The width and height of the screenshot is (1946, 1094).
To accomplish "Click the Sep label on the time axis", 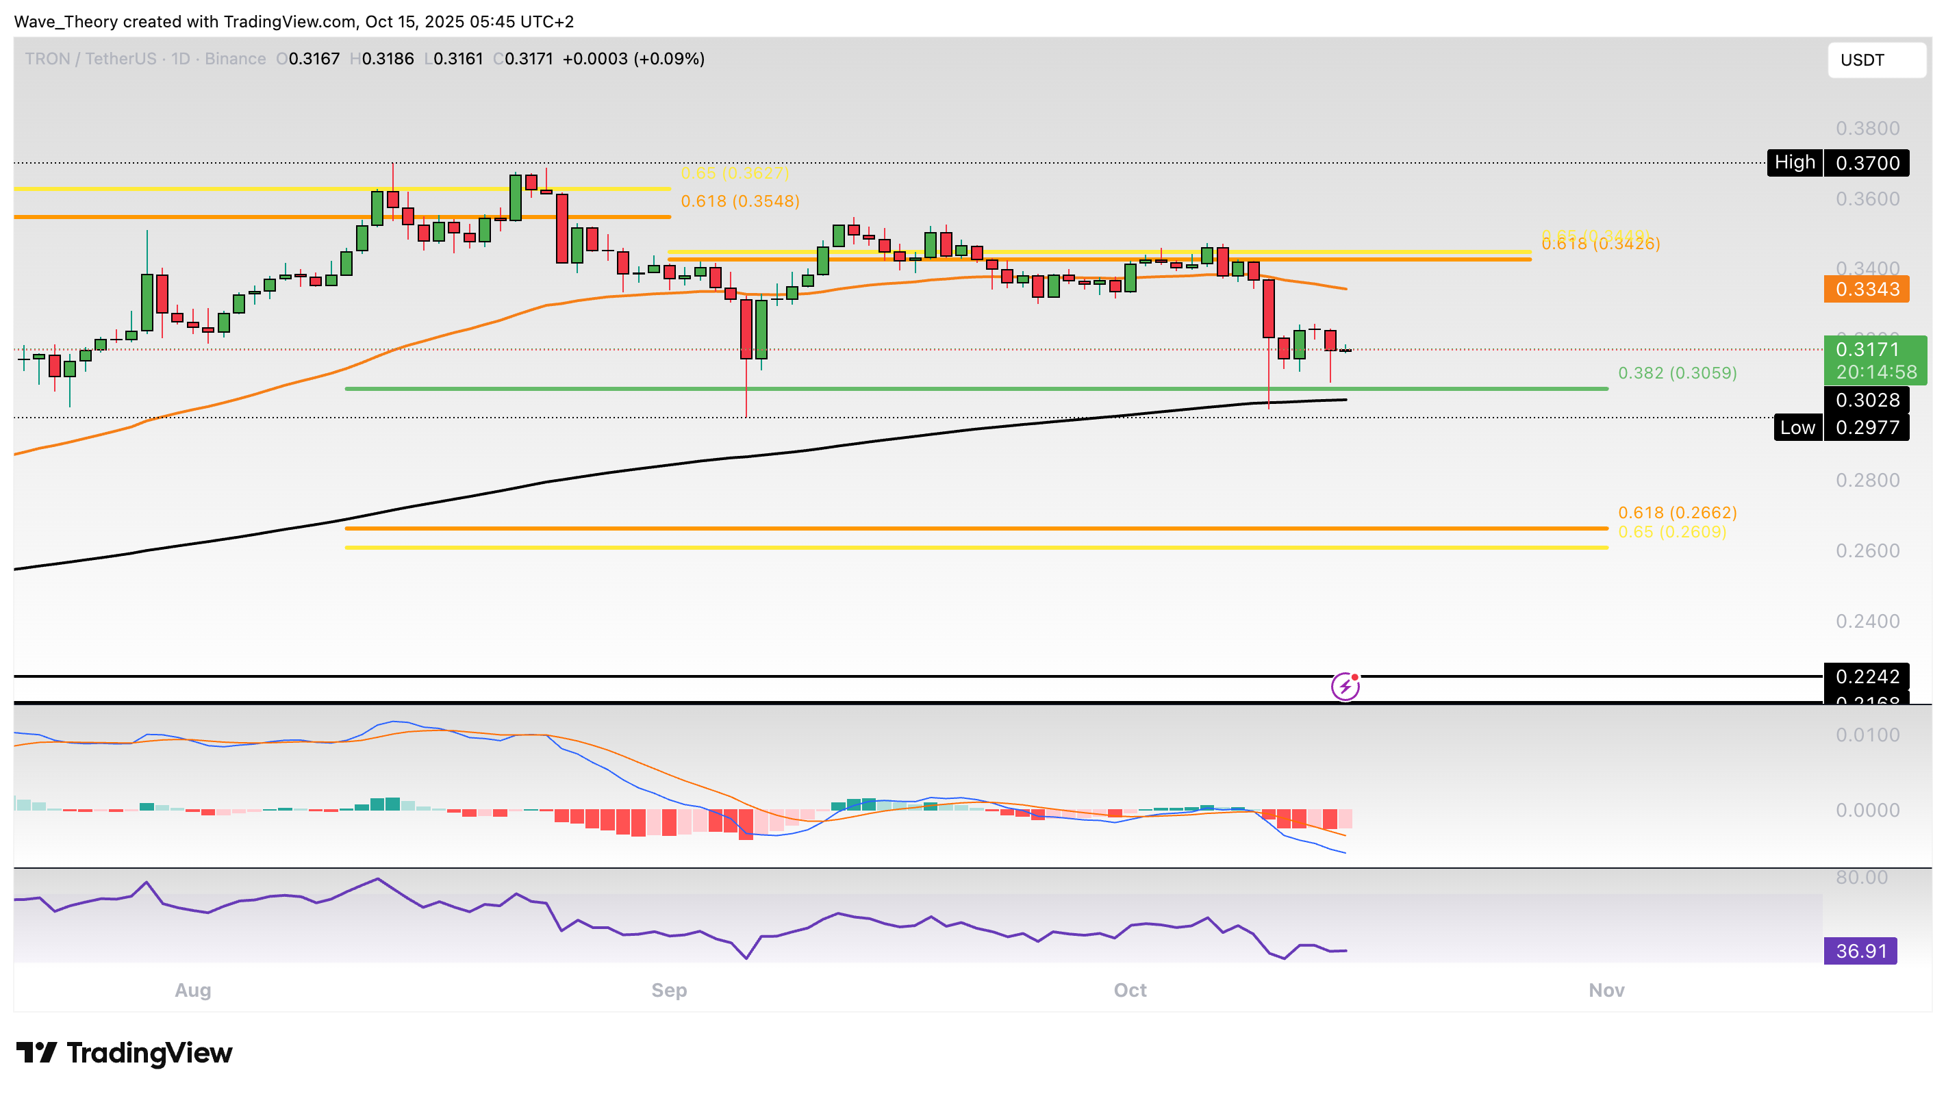I will 668,990.
